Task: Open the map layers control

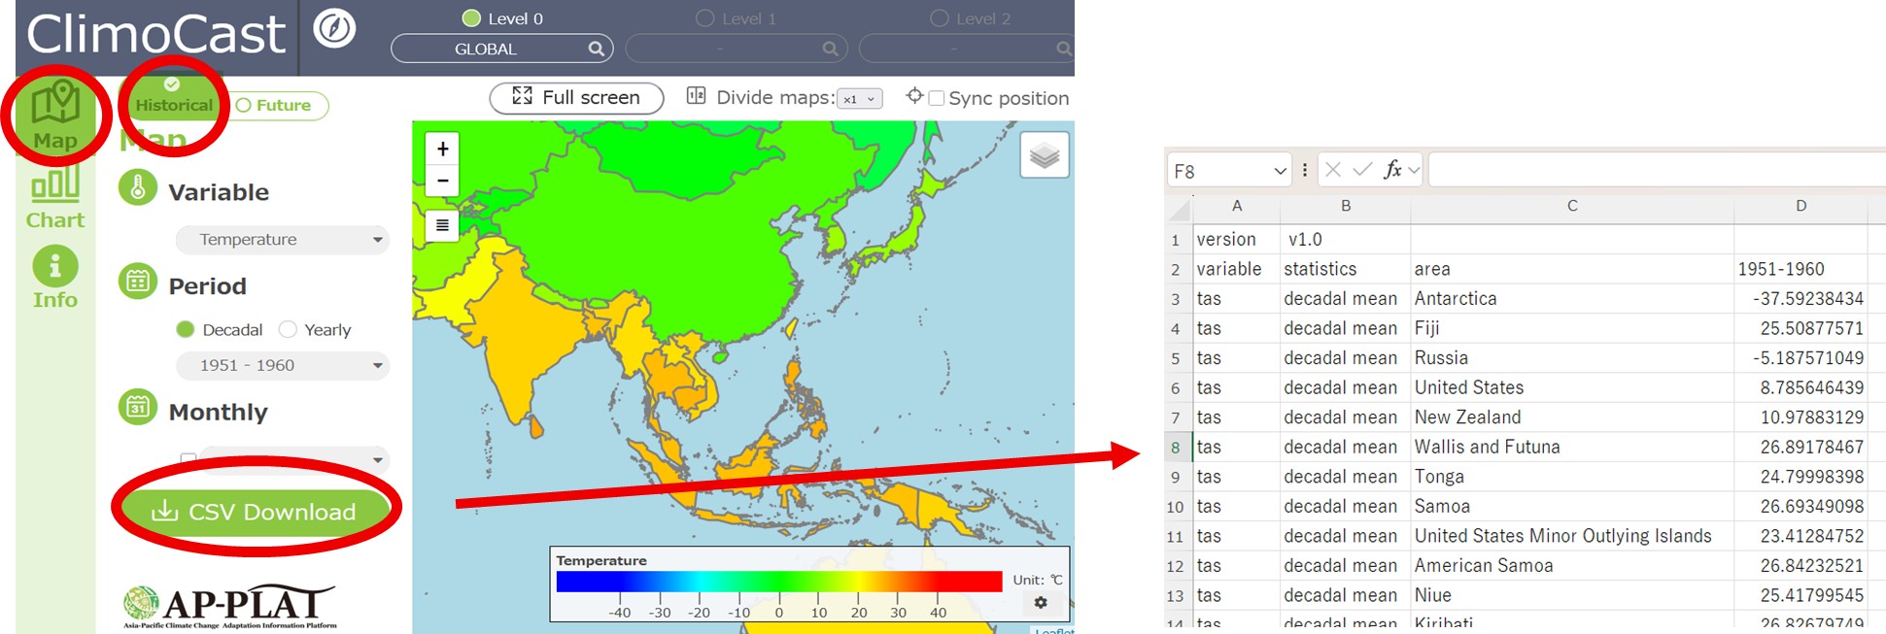Action: 1045,155
